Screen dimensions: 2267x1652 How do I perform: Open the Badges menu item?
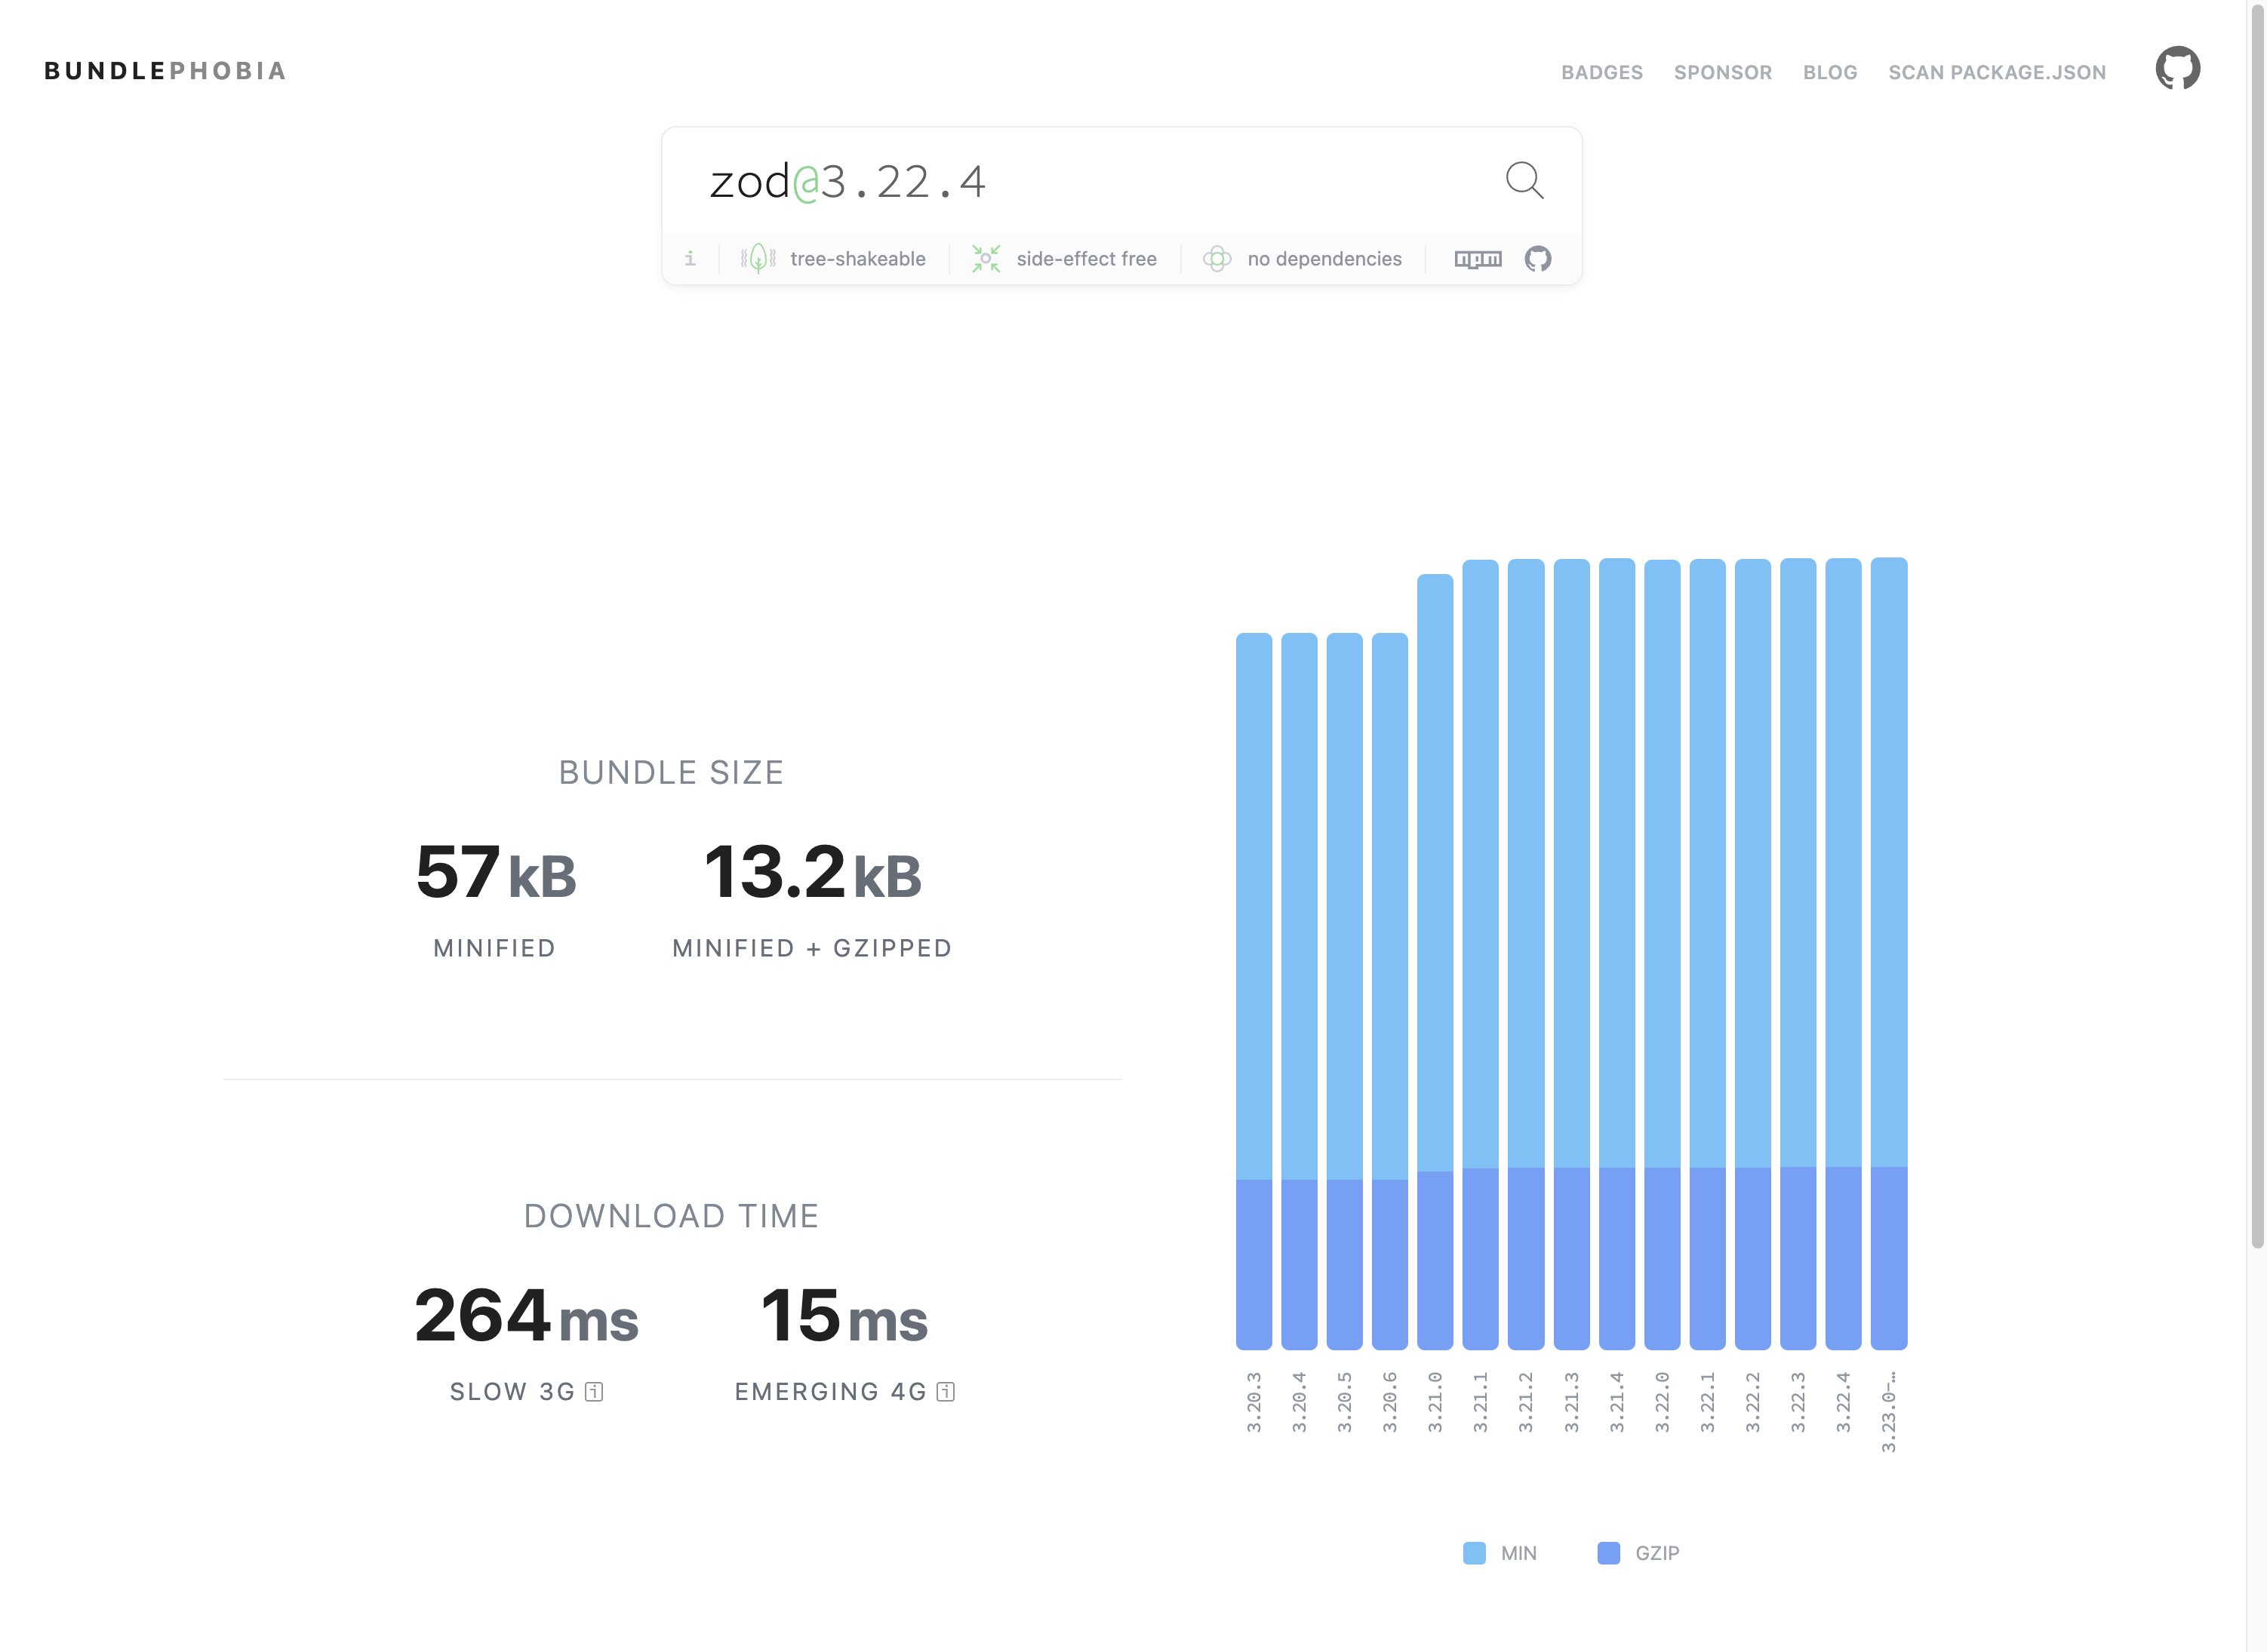pyautogui.click(x=1601, y=72)
